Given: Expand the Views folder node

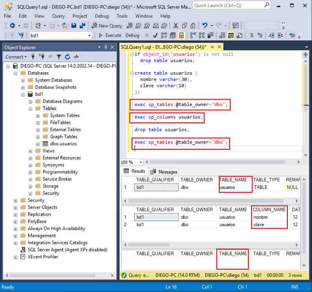Looking at the screenshot, I should click(30, 151).
